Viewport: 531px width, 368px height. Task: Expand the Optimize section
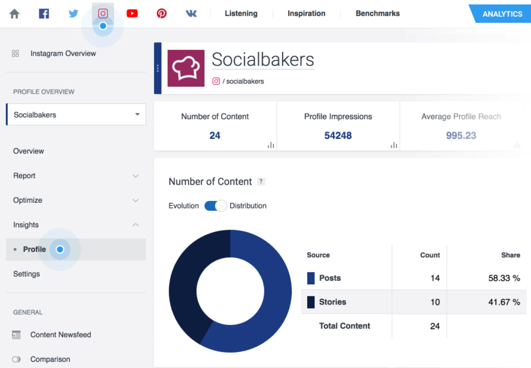pyautogui.click(x=135, y=200)
